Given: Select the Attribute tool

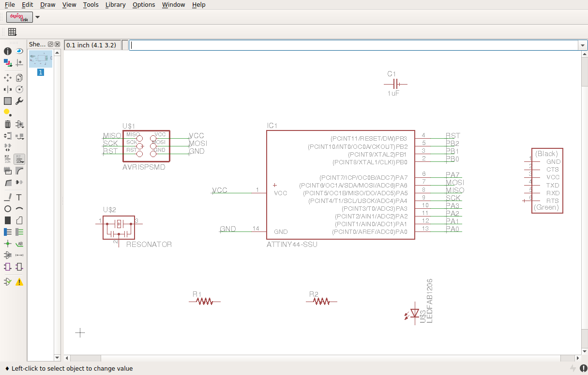Looking at the screenshot, I should pyautogui.click(x=8, y=255).
